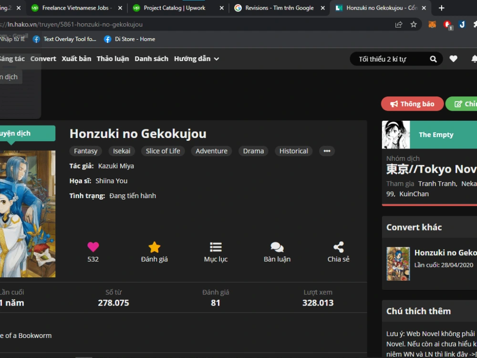Click the 278.075 word count
477x358 pixels.
coord(114,303)
